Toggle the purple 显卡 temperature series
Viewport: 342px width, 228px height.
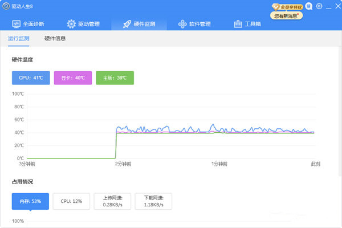(x=72, y=78)
